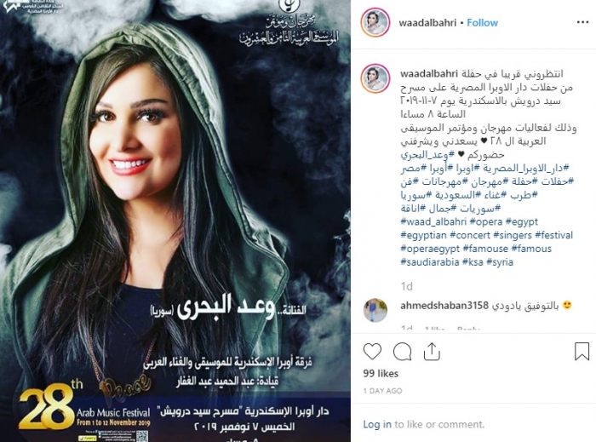
Task: Open the #festival hashtag
Action: click(x=553, y=235)
